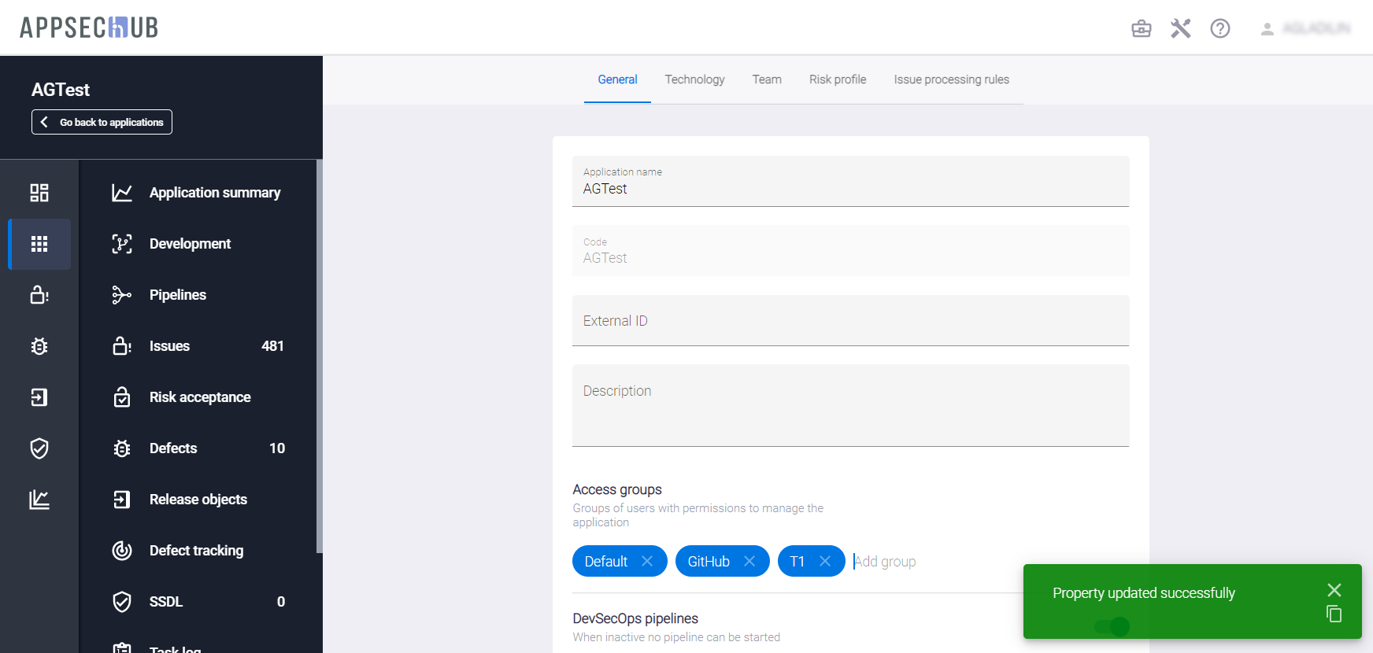Image resolution: width=1373 pixels, height=653 pixels.
Task: Remove the Default access group chip
Action: (x=647, y=561)
